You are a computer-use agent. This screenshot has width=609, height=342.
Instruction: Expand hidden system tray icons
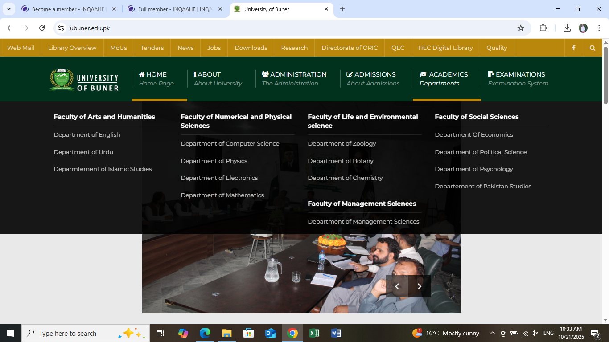click(492, 333)
